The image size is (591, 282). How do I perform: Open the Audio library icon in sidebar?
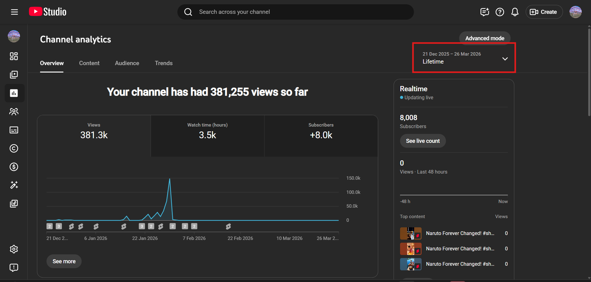coord(14,204)
